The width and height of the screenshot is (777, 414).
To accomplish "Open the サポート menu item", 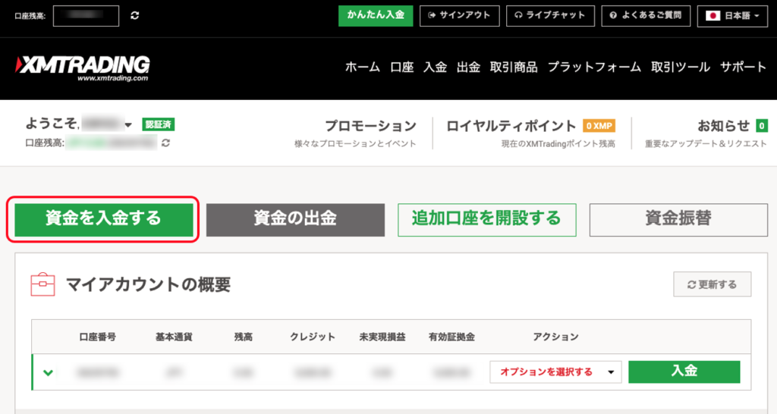I will pos(743,67).
